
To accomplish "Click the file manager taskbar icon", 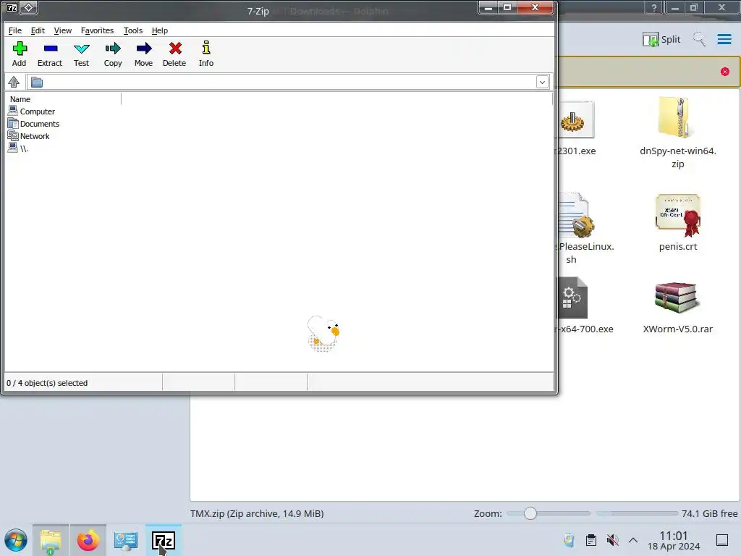I will pos(51,540).
